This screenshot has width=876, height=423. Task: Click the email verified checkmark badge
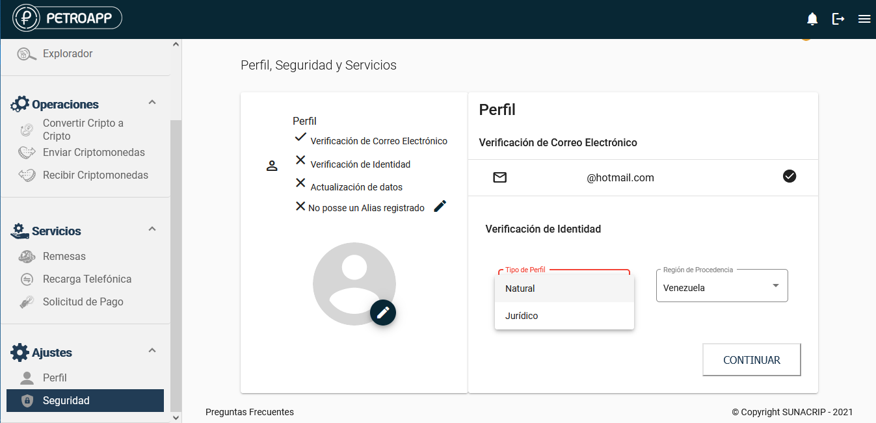tap(790, 176)
